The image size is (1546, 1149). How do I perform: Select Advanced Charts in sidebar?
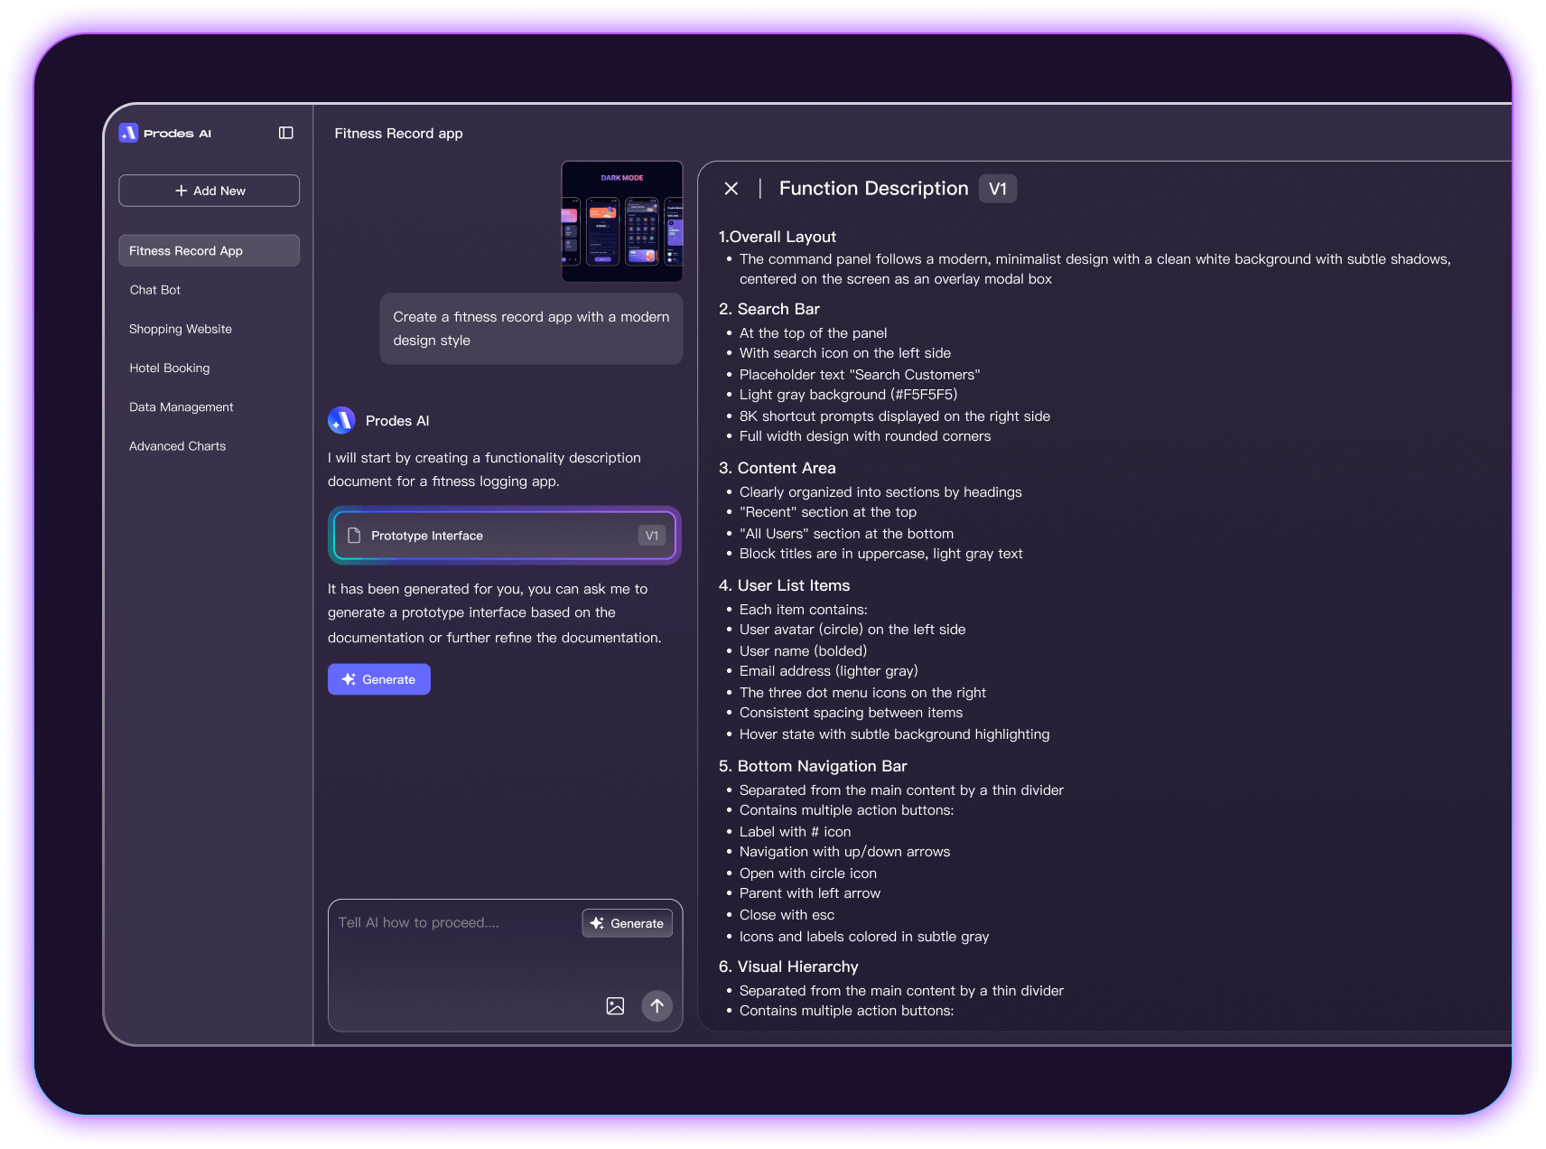[178, 446]
